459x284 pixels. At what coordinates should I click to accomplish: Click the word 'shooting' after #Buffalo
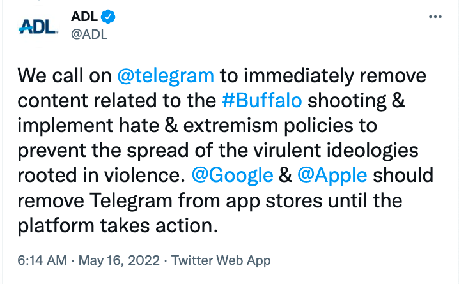click(347, 101)
